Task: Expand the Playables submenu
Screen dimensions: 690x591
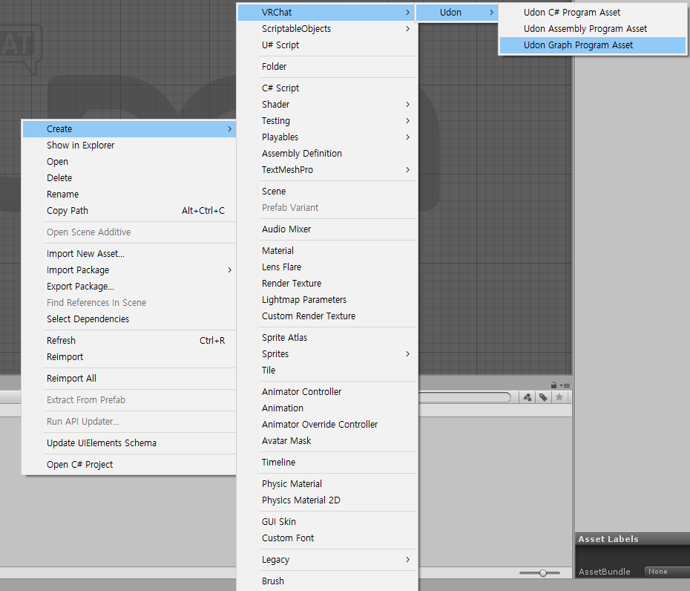Action: point(326,137)
